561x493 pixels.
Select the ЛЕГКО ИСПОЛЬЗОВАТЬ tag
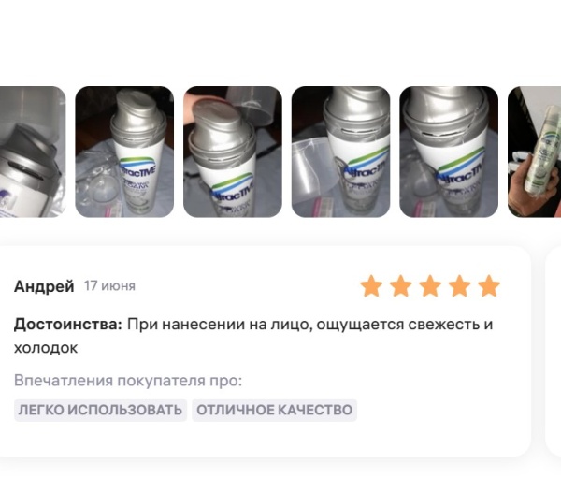click(101, 410)
